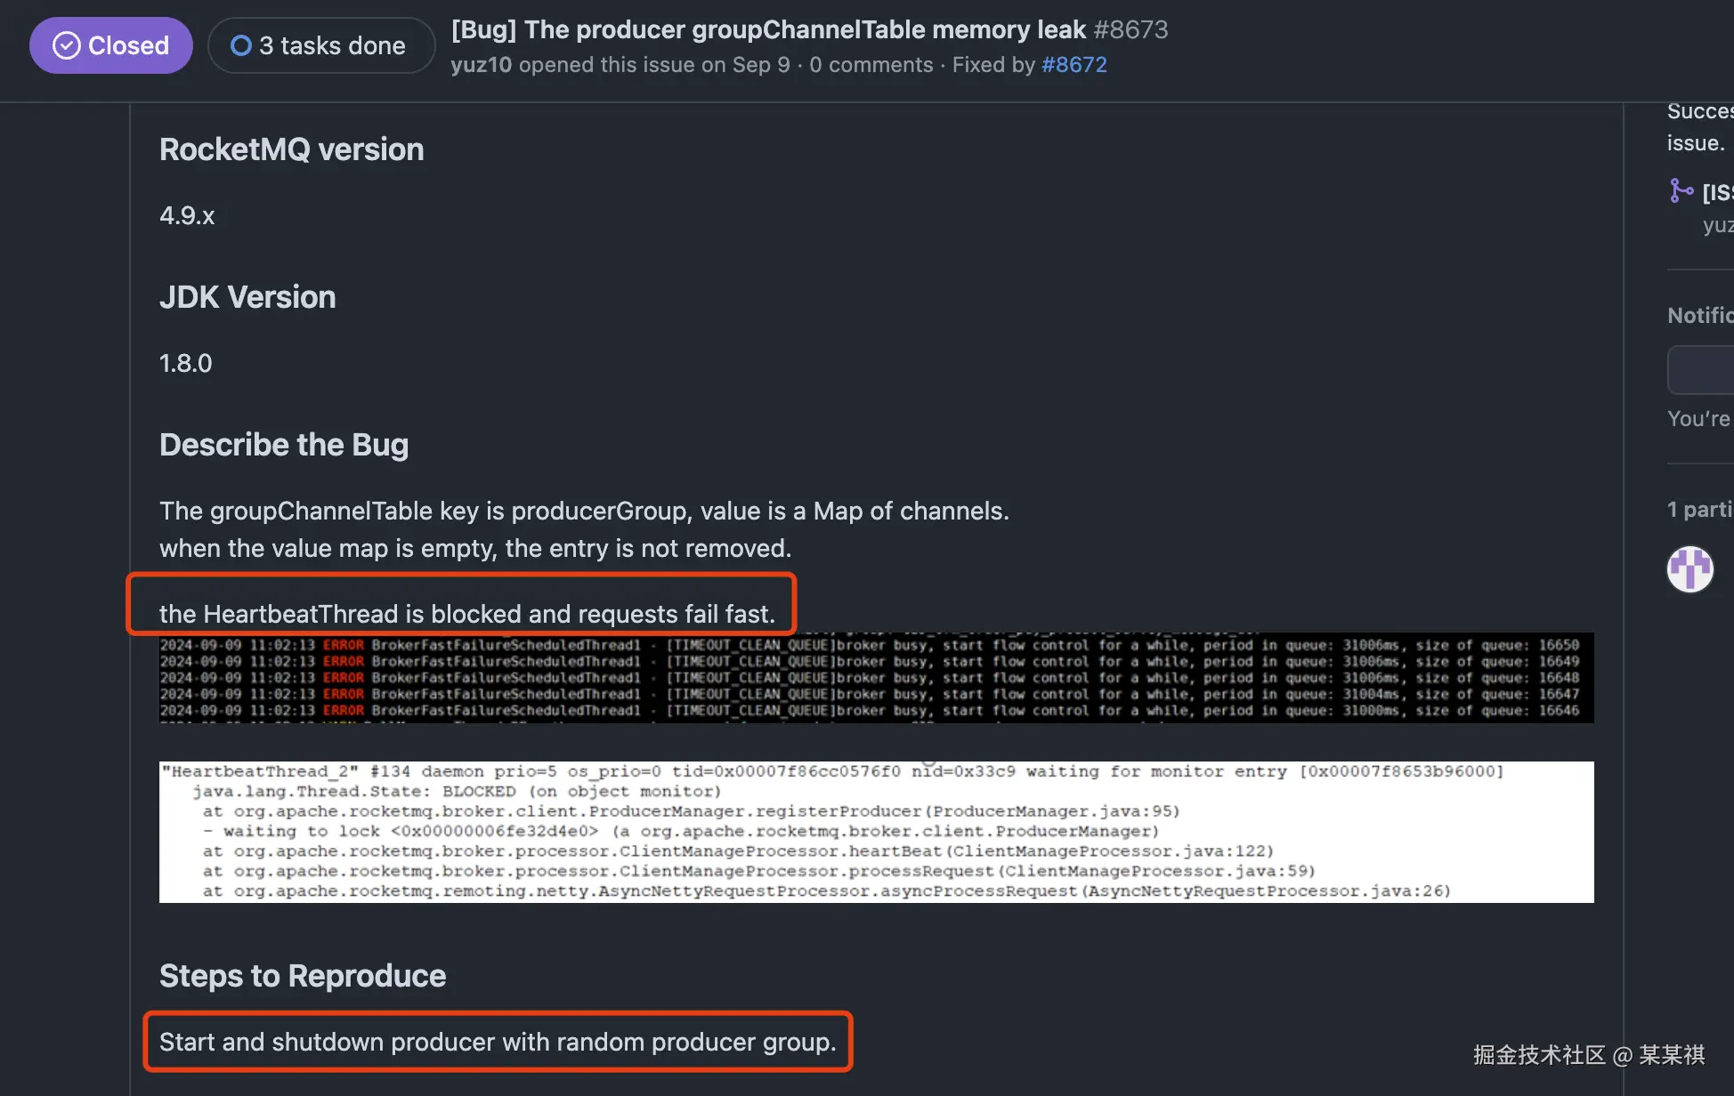Screen dimensions: 1734x1096
Task: Click the "JDK Version" heading
Action: pos(247,297)
